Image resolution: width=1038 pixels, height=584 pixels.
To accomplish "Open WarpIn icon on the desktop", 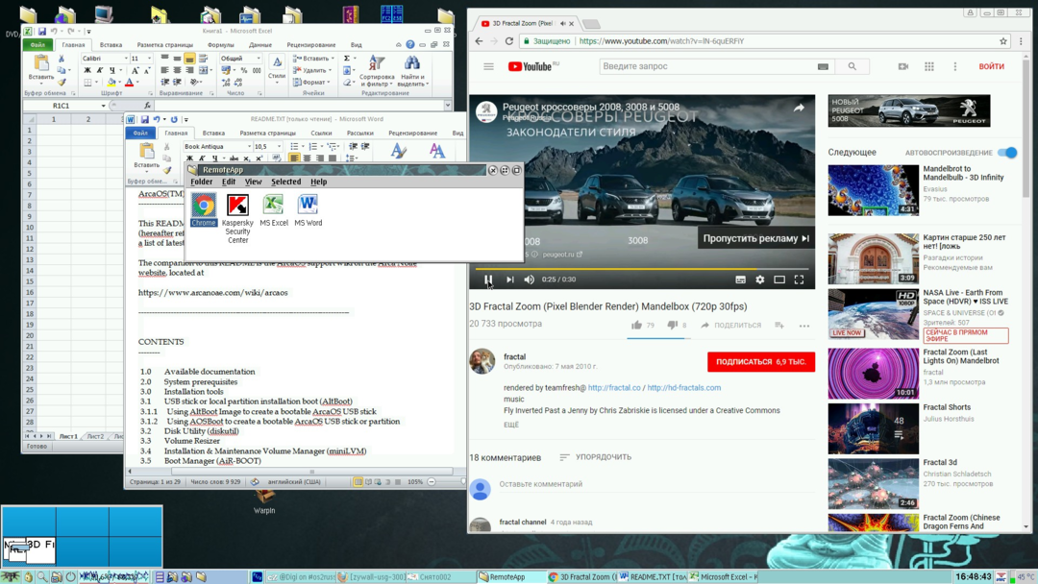I will tap(264, 500).
